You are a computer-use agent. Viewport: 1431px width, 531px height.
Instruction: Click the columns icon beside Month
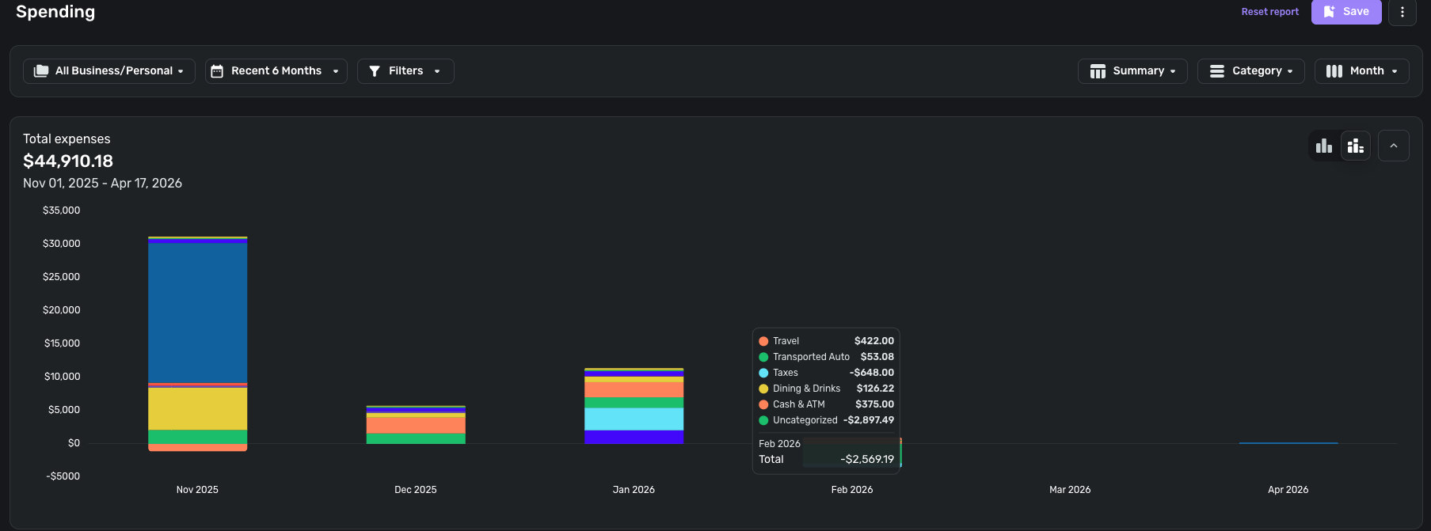pos(1334,71)
